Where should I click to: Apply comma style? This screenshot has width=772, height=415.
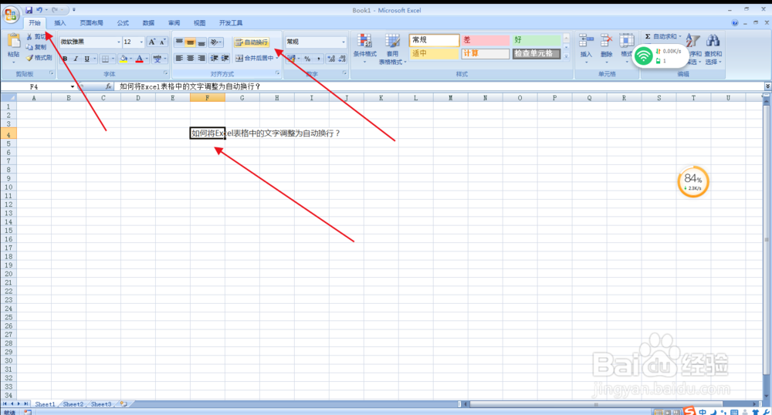[x=319, y=59]
